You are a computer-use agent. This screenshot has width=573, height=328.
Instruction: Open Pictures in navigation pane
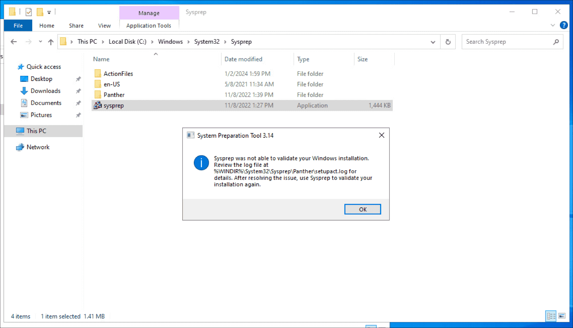41,115
